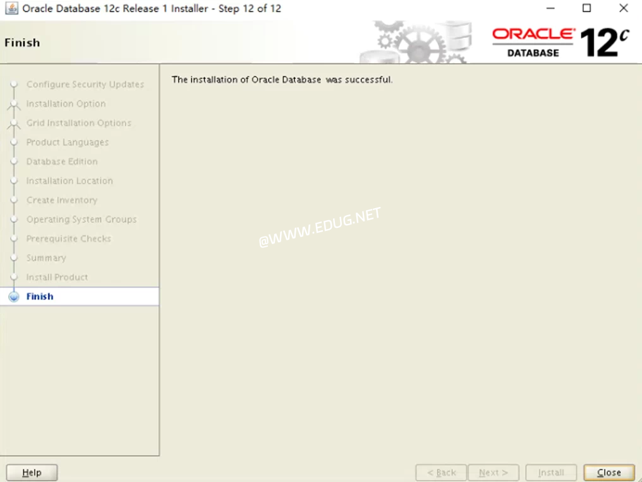Image resolution: width=642 pixels, height=482 pixels.
Task: Select the Database Edition step
Action: 62,162
